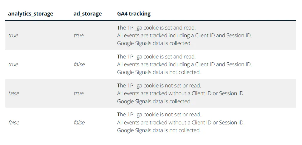Click fourth row's "tracked without a Client ID" line
Image resolution: width=302 pixels, height=145 pixels.
181,123
